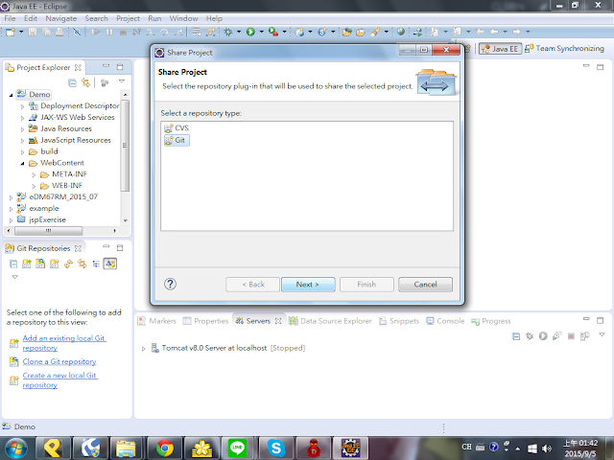Open the Project menu

tap(128, 18)
